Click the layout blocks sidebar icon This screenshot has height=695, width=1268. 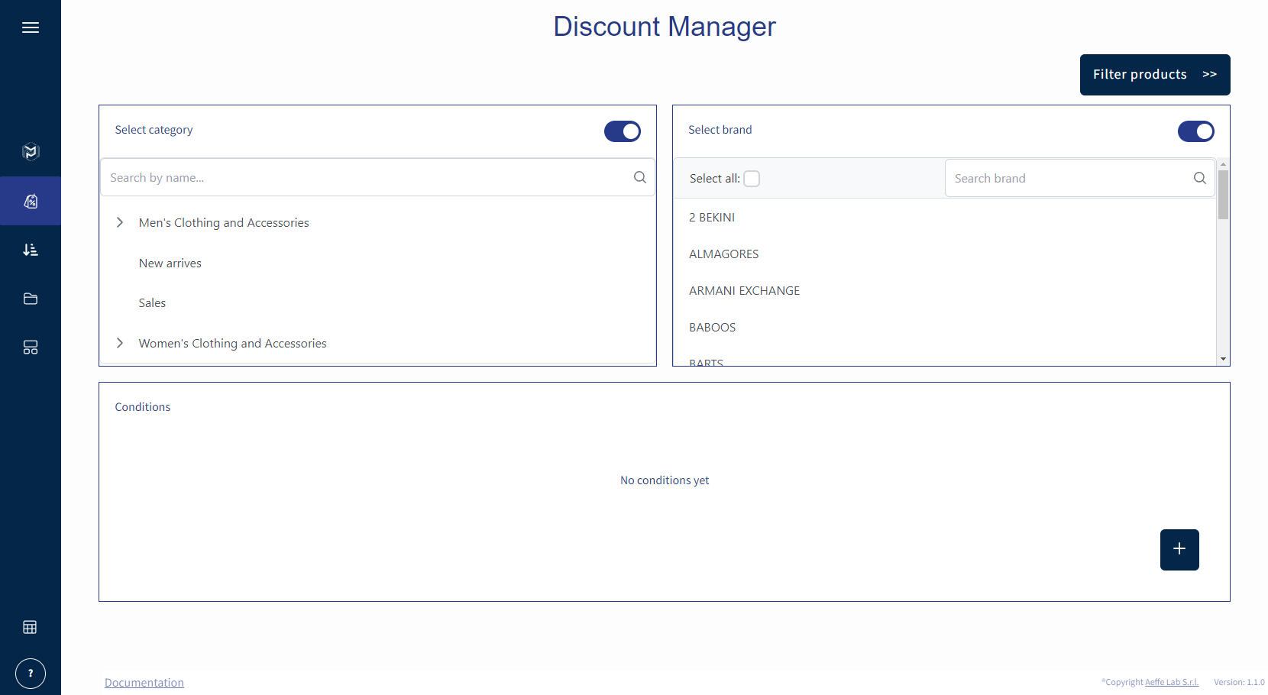point(31,347)
